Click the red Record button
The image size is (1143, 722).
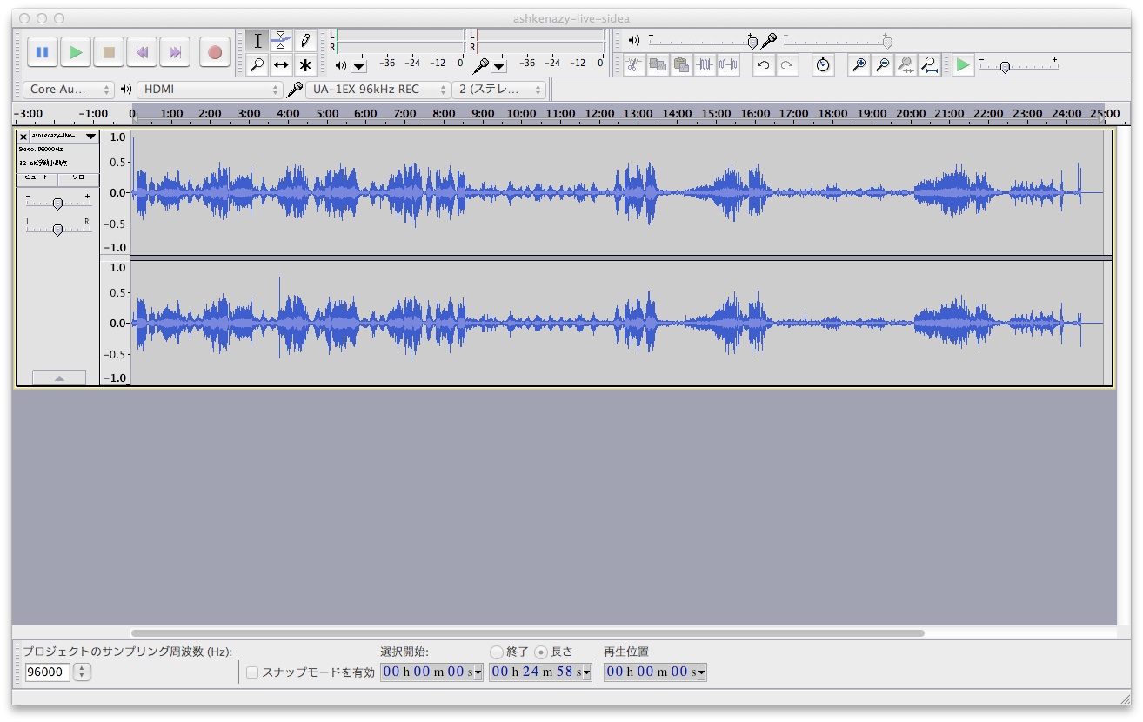point(215,52)
